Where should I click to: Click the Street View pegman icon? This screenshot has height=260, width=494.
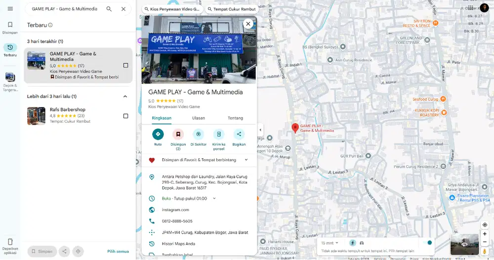coord(485,251)
